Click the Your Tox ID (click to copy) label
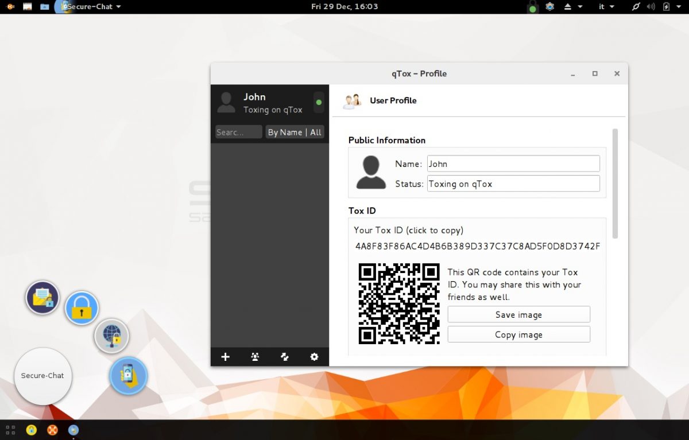Image resolution: width=689 pixels, height=440 pixels. (x=408, y=230)
